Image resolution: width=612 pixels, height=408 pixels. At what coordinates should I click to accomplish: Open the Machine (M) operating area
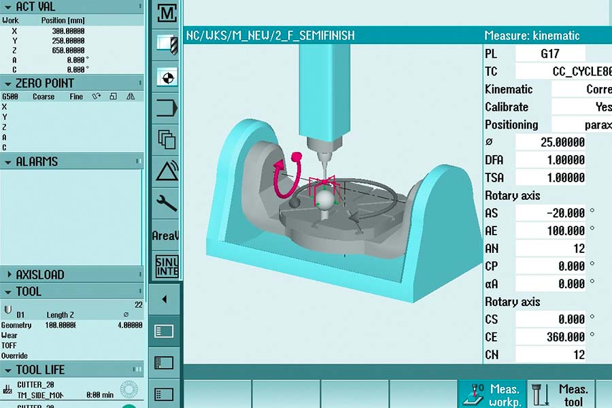167,14
